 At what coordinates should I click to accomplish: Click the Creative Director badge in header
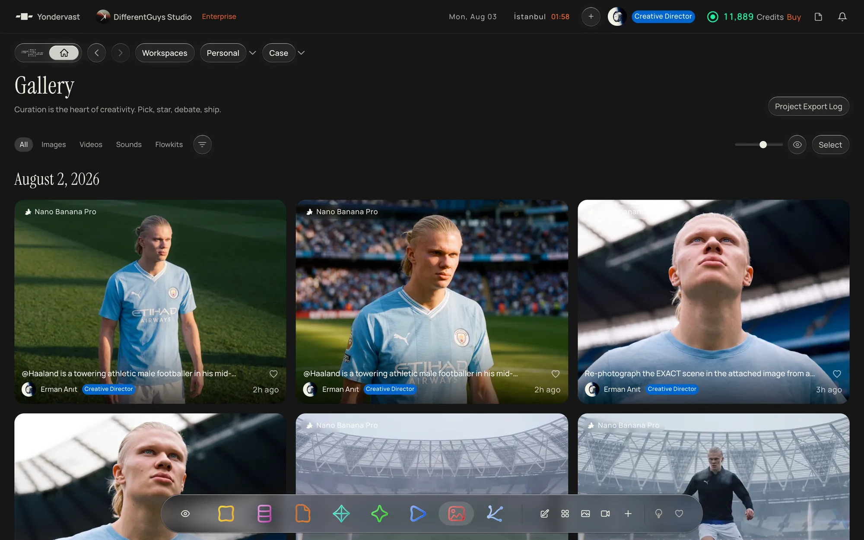pos(663,16)
